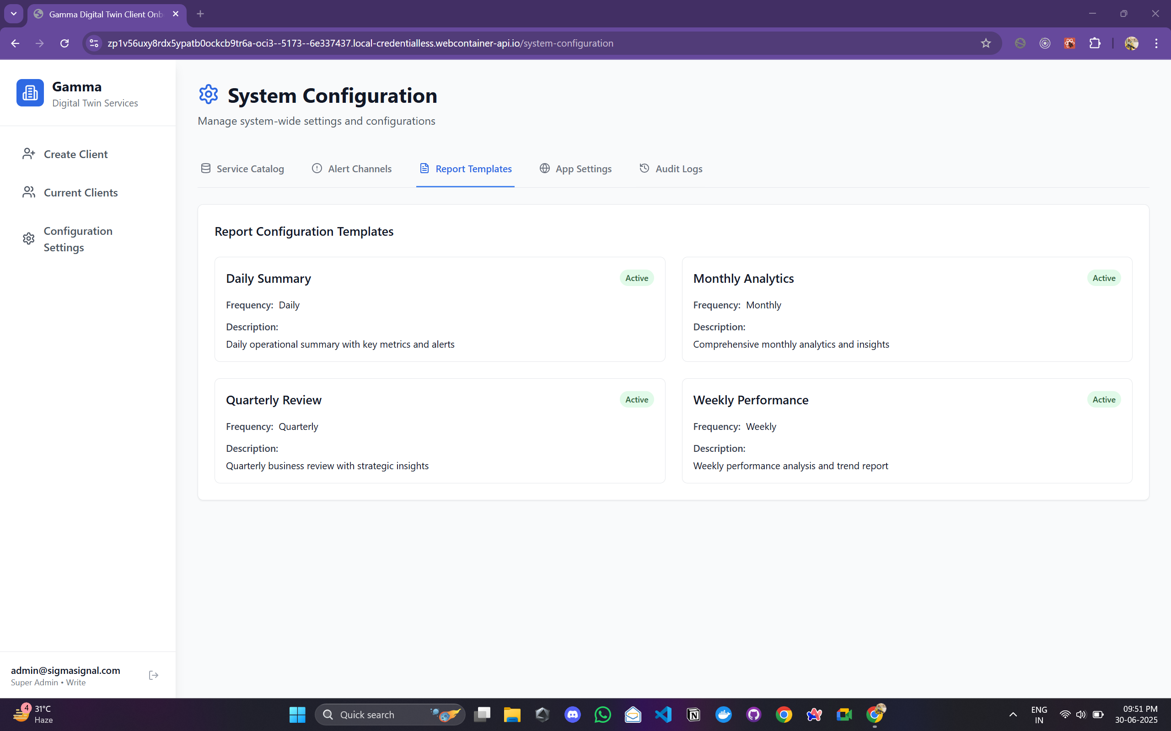Open Configuration Settings in sidebar

click(77, 239)
